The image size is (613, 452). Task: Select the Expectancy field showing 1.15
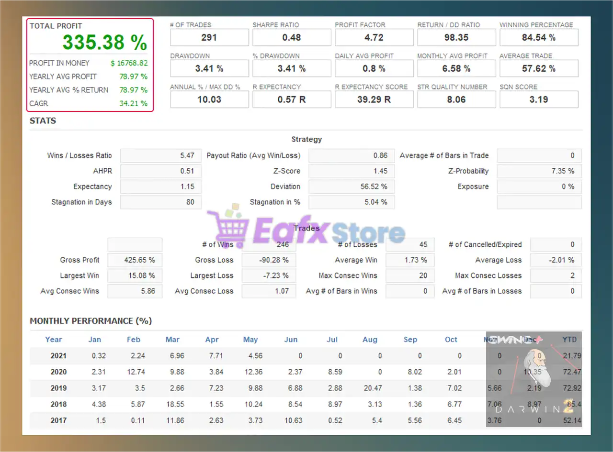click(161, 187)
